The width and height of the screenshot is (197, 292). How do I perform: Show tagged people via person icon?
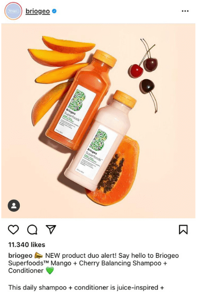[x=14, y=206]
